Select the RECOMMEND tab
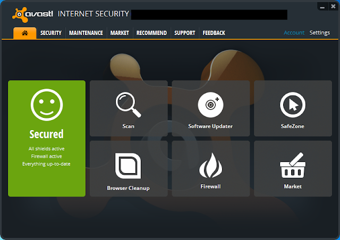The height and width of the screenshot is (240, 340). click(151, 33)
